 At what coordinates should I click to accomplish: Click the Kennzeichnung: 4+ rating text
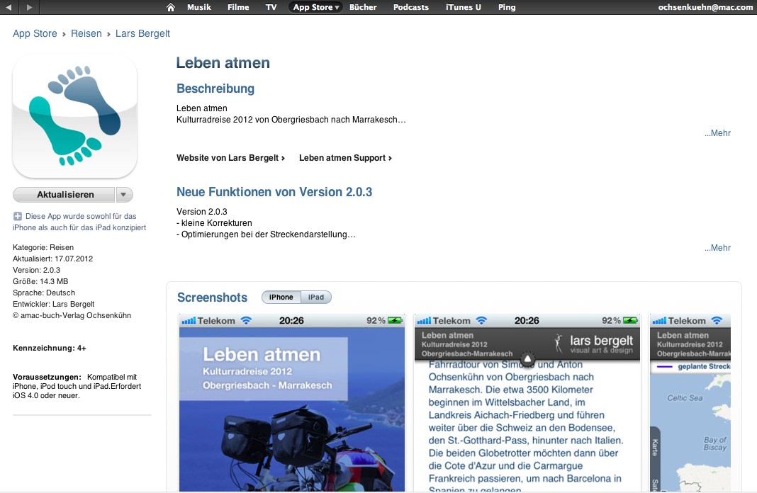pos(49,348)
